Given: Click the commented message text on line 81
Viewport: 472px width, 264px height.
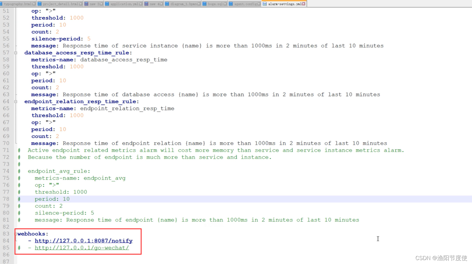Looking at the screenshot, I should pos(197,220).
